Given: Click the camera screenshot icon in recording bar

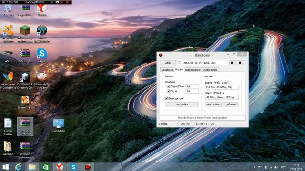Looking at the screenshot, I should point(57,2).
